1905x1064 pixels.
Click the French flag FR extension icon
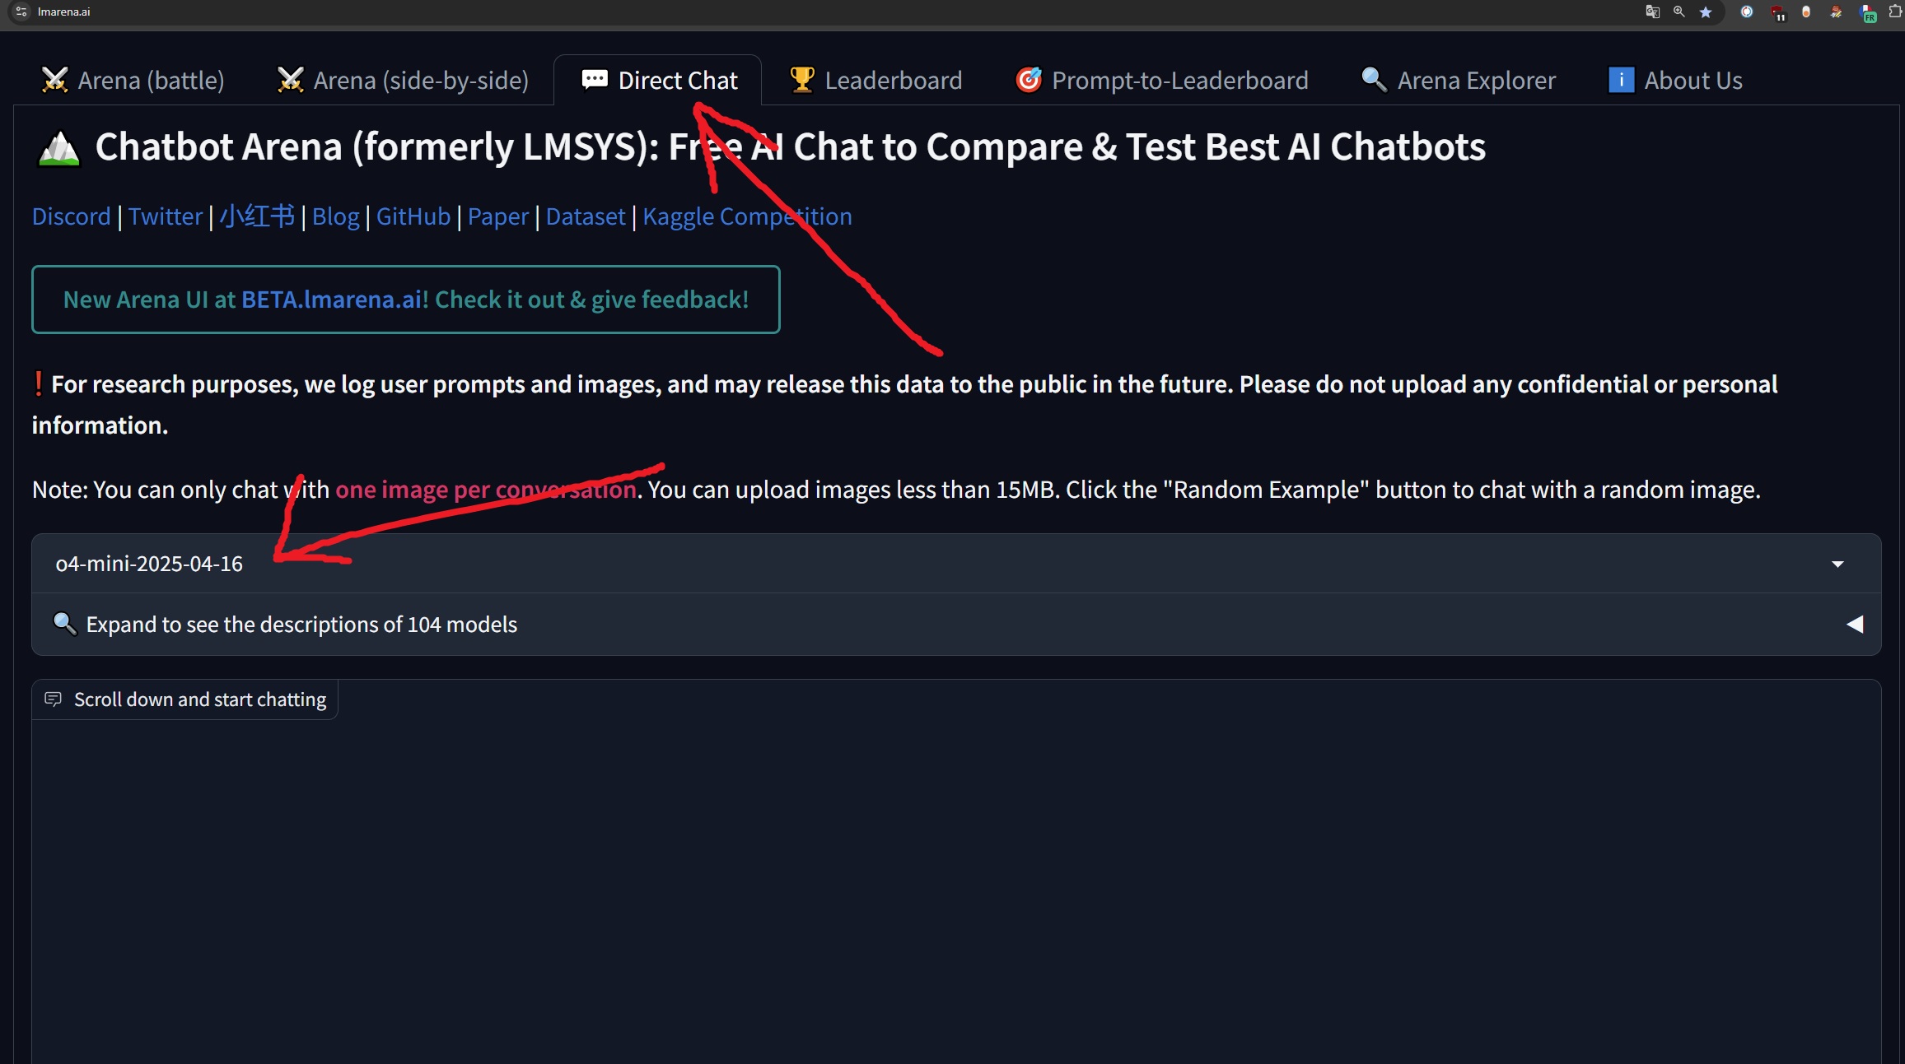tap(1867, 12)
